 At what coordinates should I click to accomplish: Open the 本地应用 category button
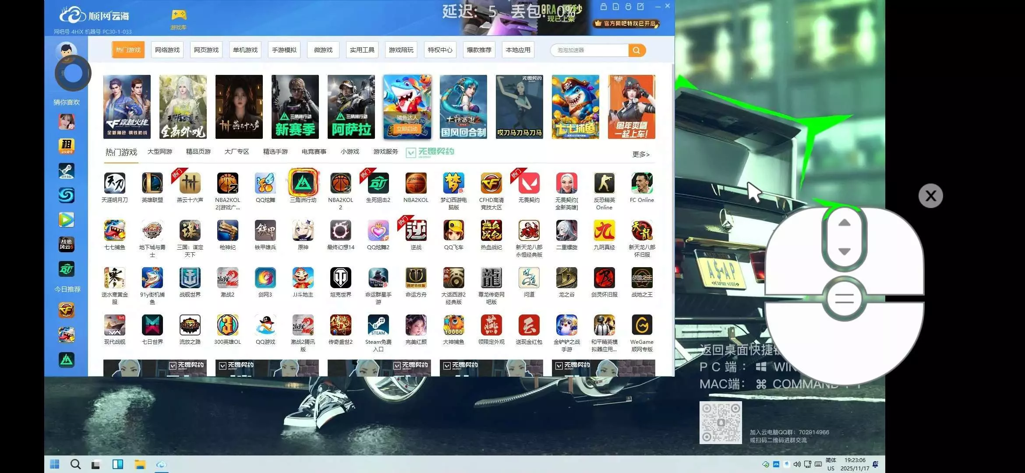518,50
